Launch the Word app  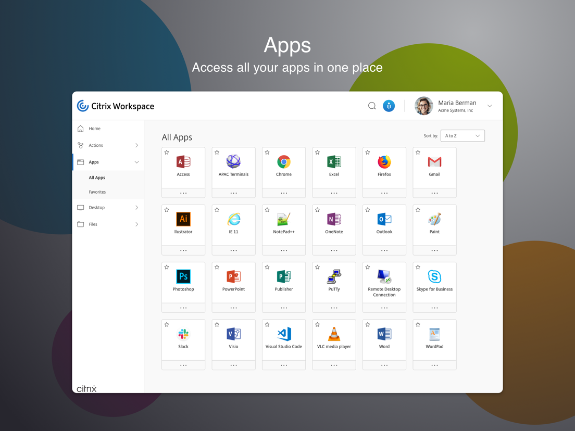(x=384, y=334)
